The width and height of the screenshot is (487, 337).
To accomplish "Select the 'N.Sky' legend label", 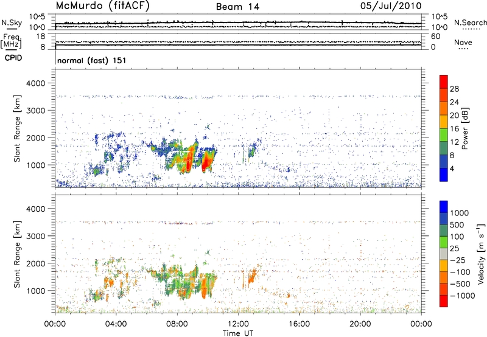I will pyautogui.click(x=12, y=23).
